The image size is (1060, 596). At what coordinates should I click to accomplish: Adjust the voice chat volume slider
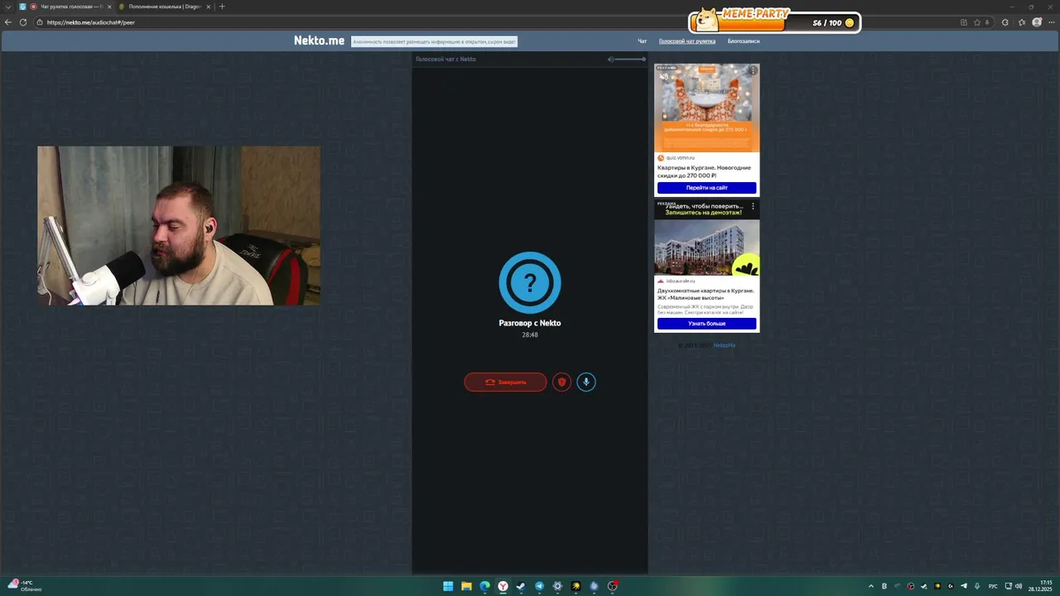pos(631,59)
